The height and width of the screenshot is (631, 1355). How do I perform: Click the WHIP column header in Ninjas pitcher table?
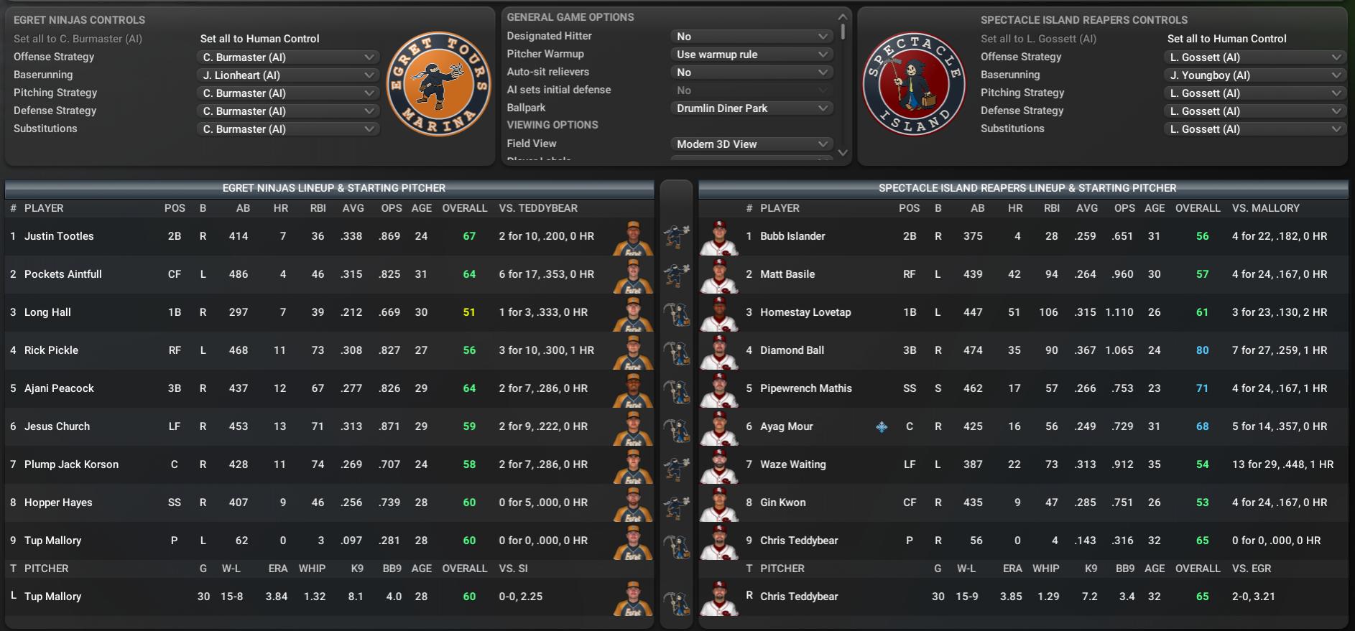[x=312, y=569]
